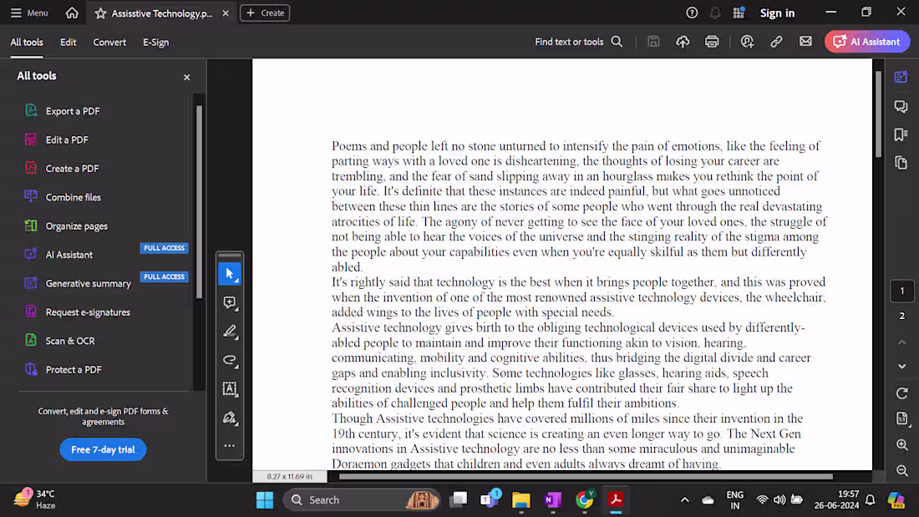Select the arrow selection tool
The width and height of the screenshot is (919, 517).
pos(230,273)
